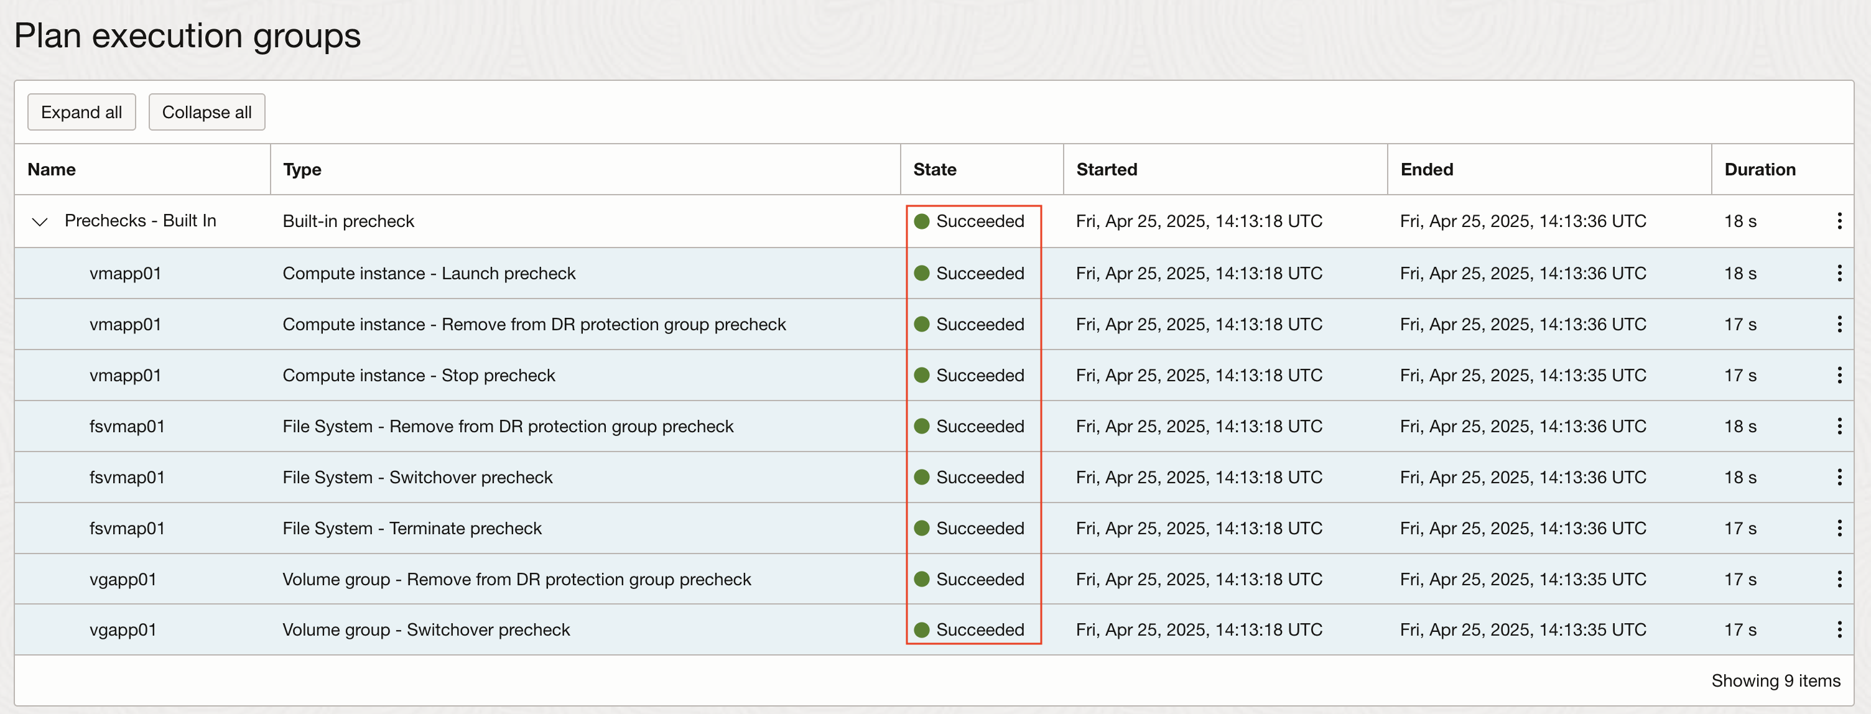Open actions menu for vmapp01 Remove from DR precheck
This screenshot has height=714, width=1871.
(x=1840, y=324)
